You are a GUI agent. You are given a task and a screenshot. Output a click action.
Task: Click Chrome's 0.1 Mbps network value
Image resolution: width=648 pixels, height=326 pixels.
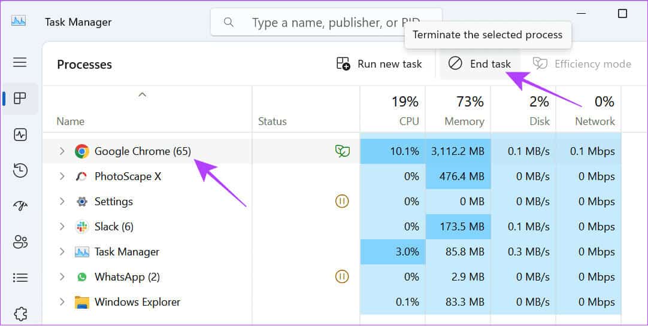(x=593, y=151)
